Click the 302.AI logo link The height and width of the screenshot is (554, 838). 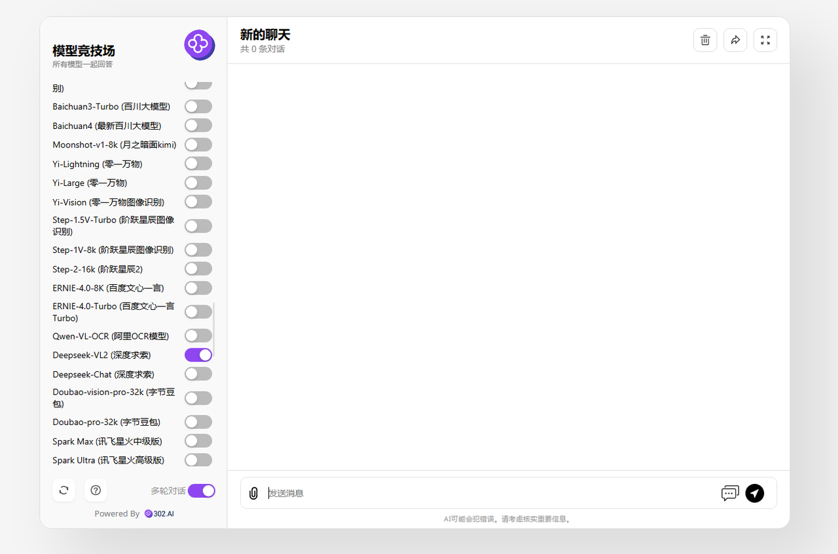click(159, 514)
